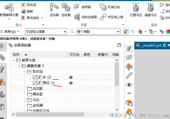Click the framed cube view icon in side toolbar
The image size is (170, 119).
[x=129, y=49]
